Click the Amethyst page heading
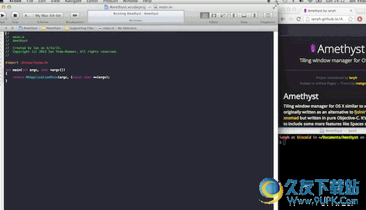This screenshot has height=210, width=366. tap(301, 96)
